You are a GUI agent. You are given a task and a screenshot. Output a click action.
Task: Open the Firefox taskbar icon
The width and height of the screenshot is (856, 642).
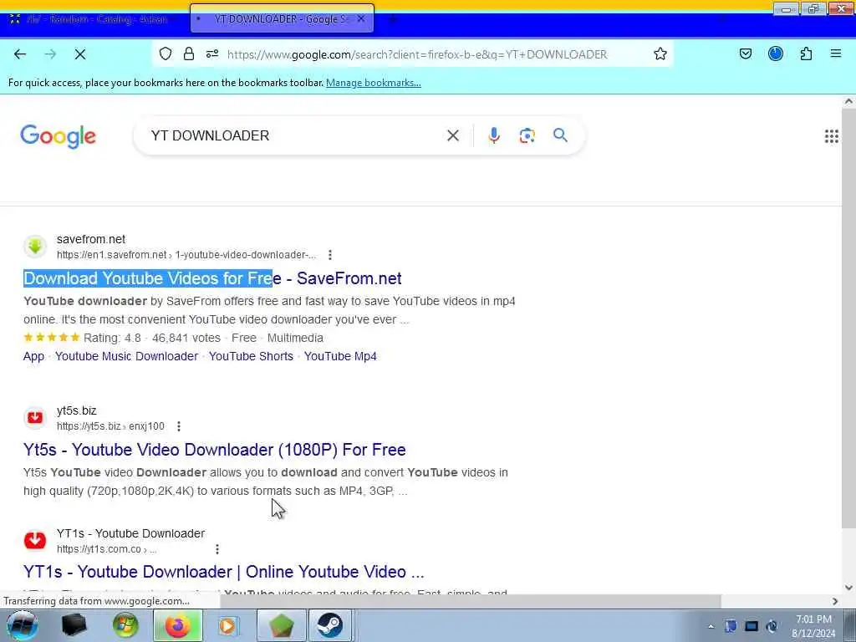178,625
